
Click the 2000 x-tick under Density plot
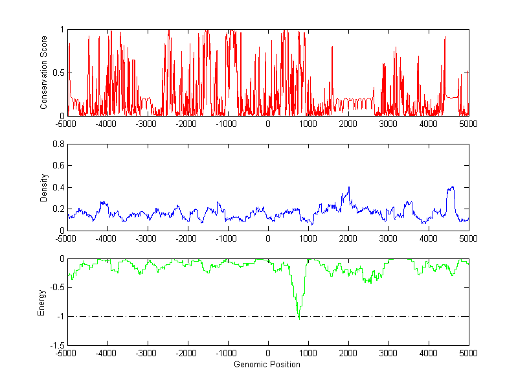[348, 238]
